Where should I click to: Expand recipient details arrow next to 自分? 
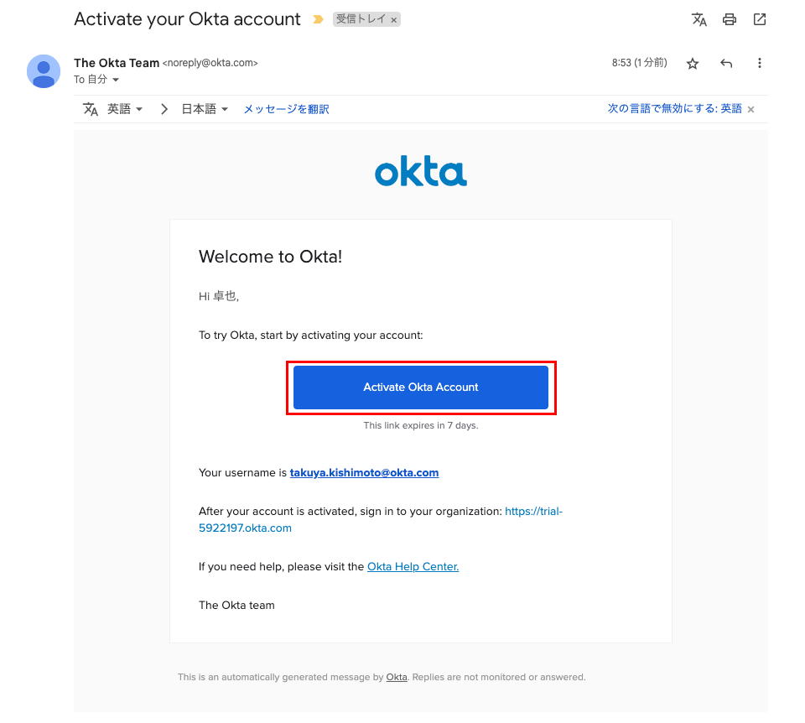coord(116,81)
